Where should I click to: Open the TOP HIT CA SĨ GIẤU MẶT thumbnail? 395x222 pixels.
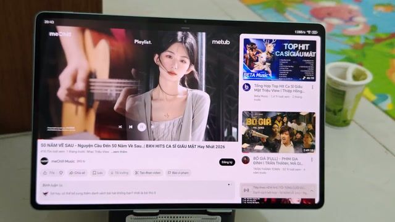(279, 59)
